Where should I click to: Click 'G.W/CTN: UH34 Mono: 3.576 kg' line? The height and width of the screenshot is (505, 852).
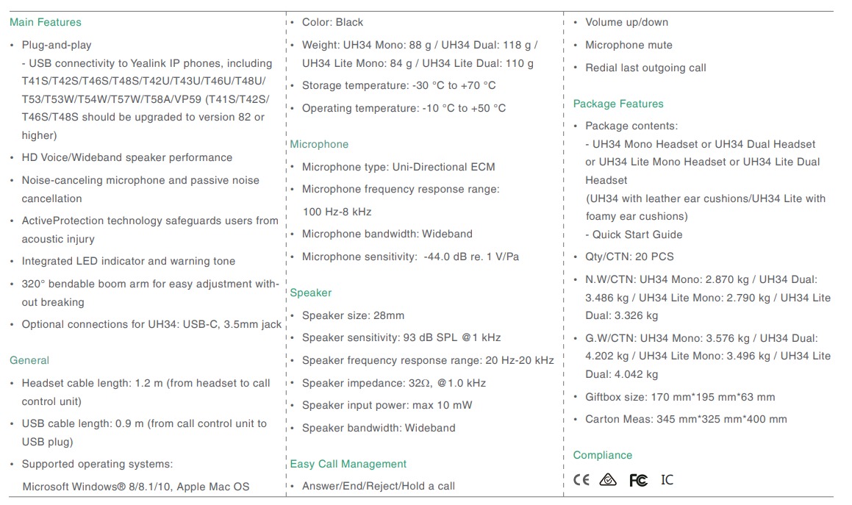pos(701,339)
